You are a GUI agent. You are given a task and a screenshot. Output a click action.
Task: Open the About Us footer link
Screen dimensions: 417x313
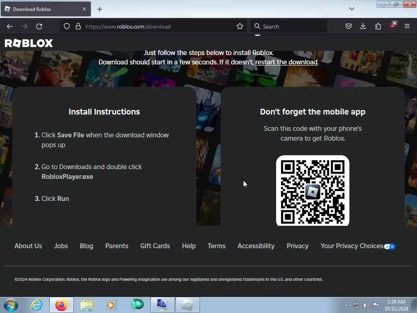(x=28, y=246)
